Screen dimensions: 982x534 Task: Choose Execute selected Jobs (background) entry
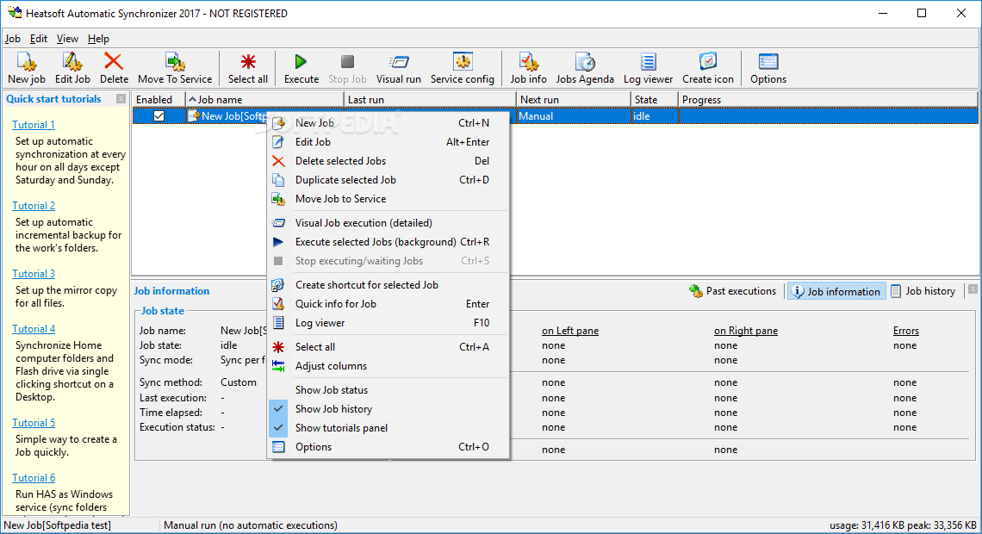[x=388, y=242]
